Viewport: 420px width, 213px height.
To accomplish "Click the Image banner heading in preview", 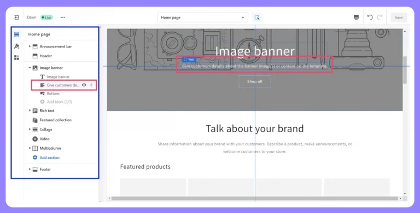I will (255, 51).
